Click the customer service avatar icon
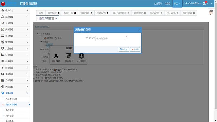This screenshot has height=122, width=217. pyautogui.click(x=211, y=13)
